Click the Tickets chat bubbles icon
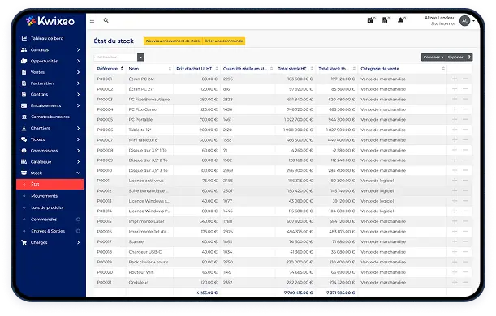The height and width of the screenshot is (316, 496). [x=24, y=139]
